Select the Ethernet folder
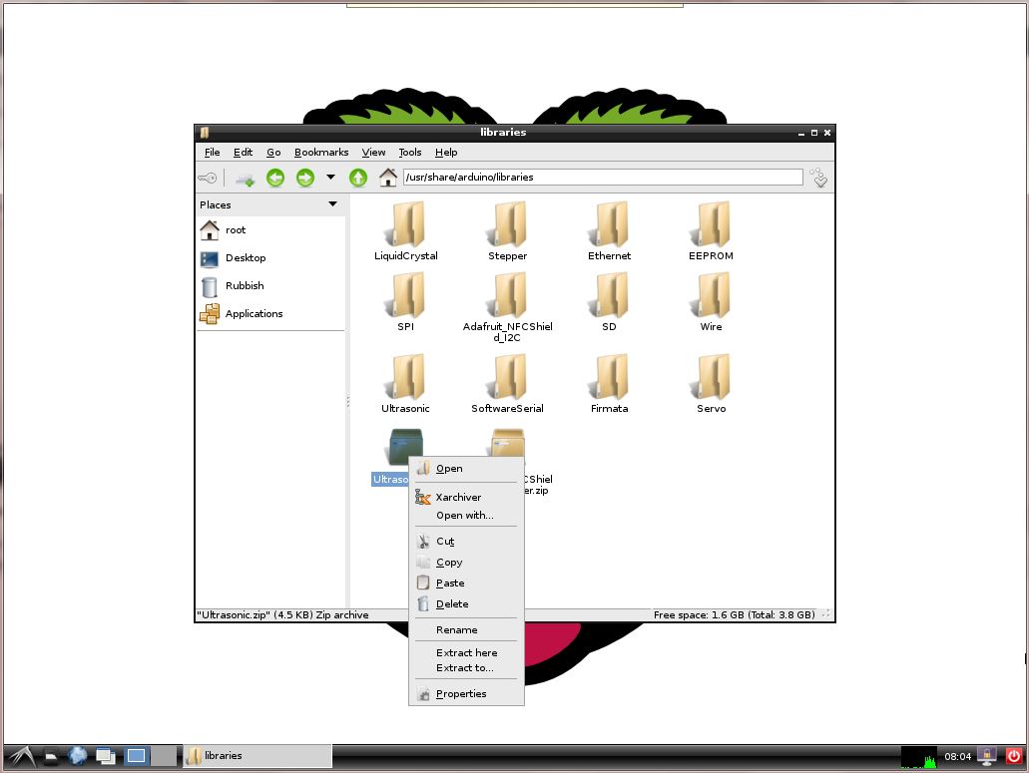 [609, 230]
